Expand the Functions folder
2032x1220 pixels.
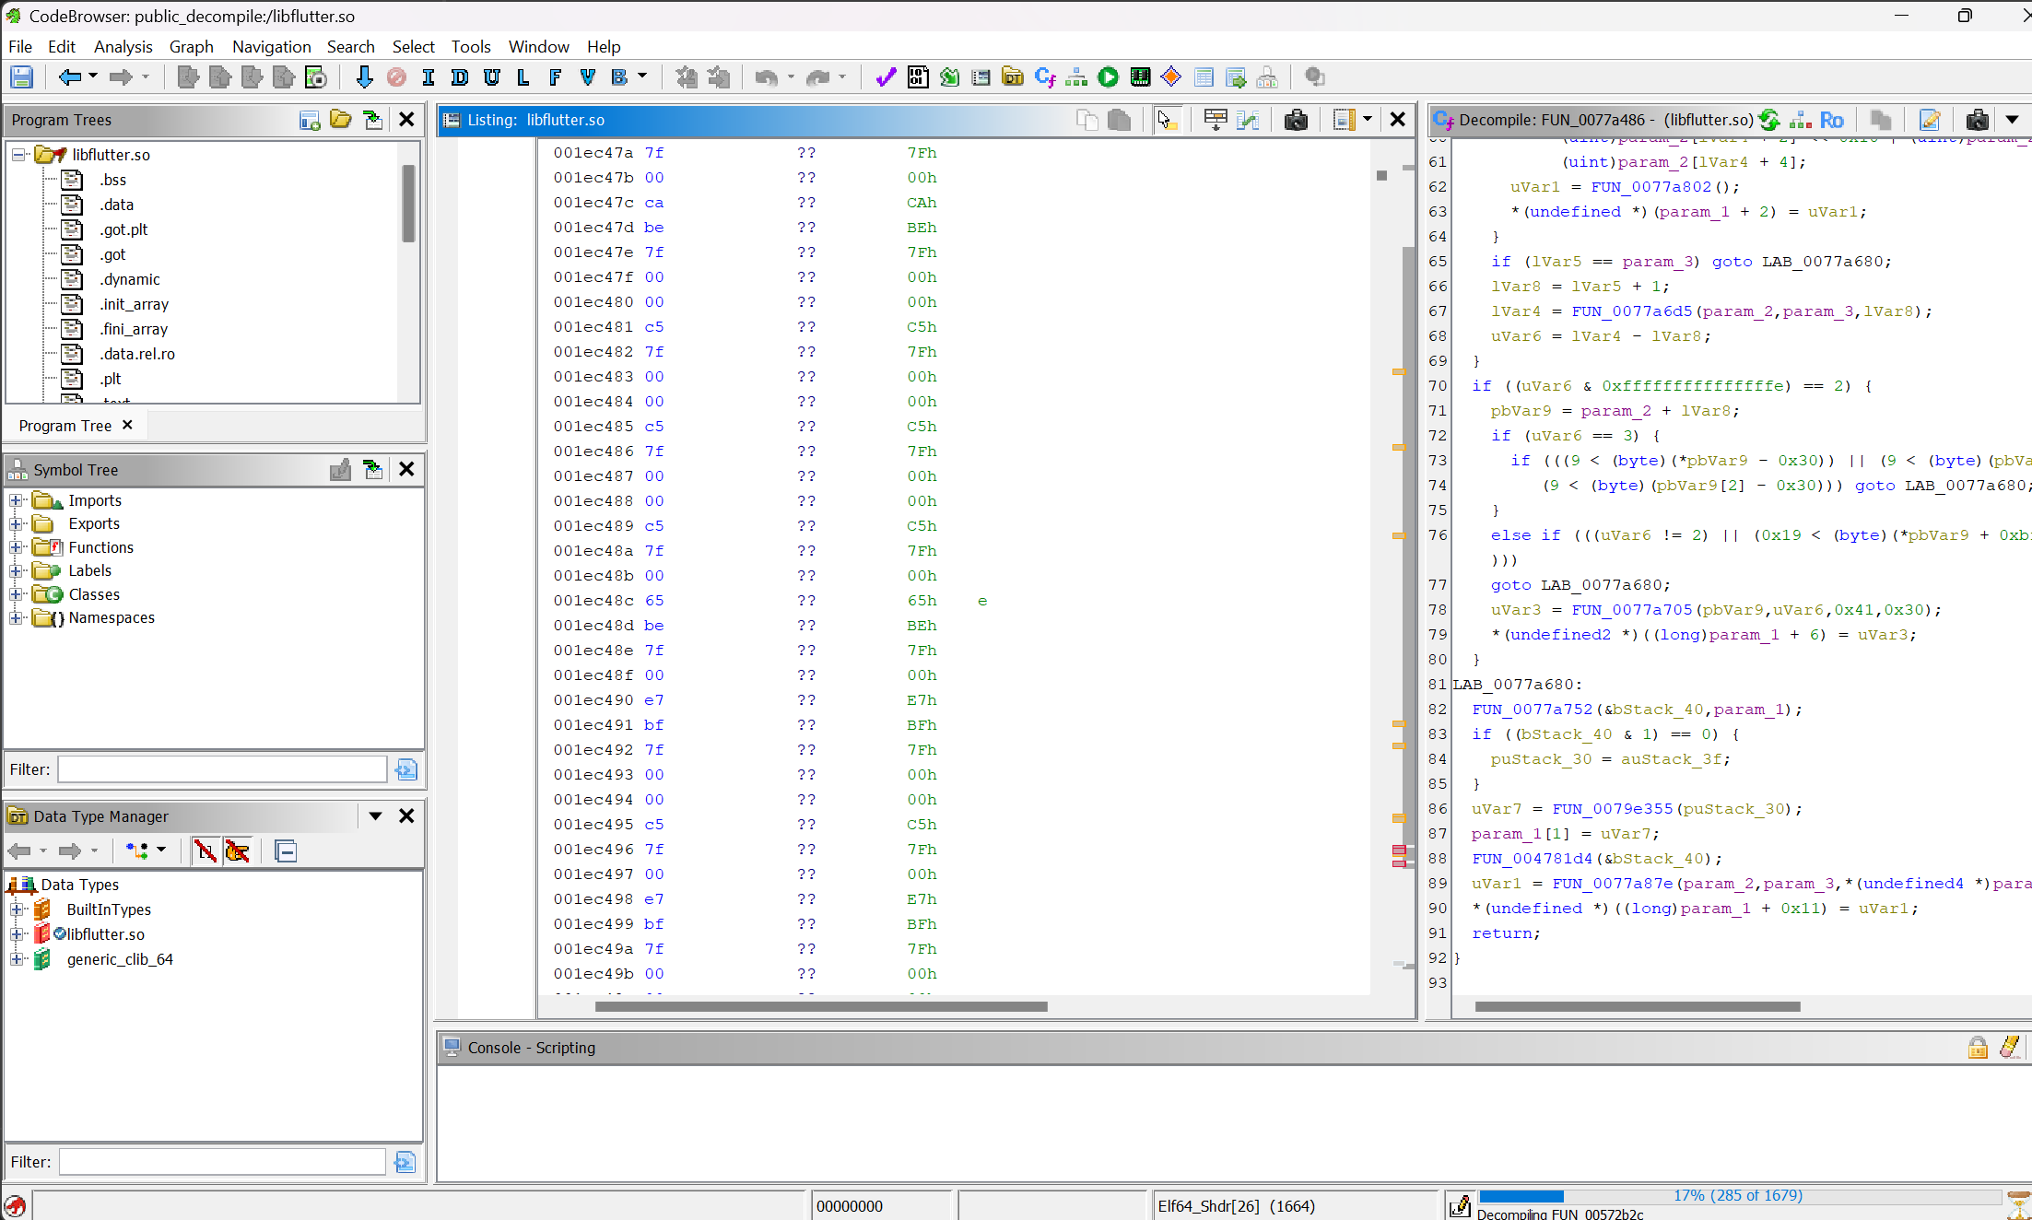(x=16, y=547)
